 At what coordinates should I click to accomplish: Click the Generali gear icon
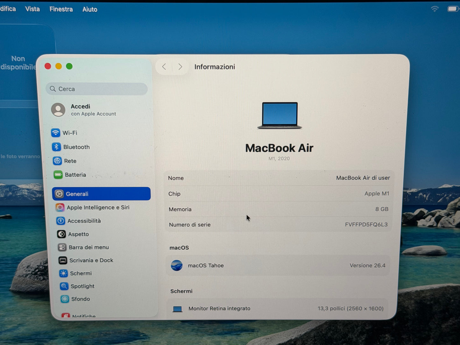click(x=59, y=194)
